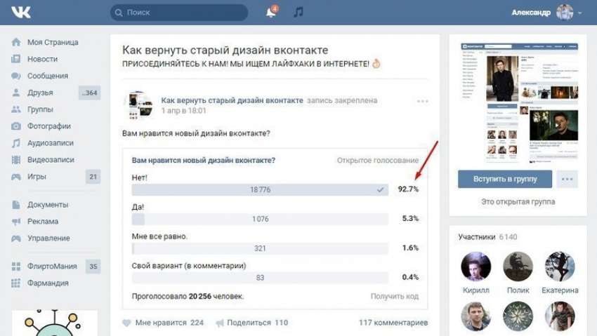Click the ФлиртоМания counter badge 35
The width and height of the screenshot is (597, 336).
[x=93, y=267]
